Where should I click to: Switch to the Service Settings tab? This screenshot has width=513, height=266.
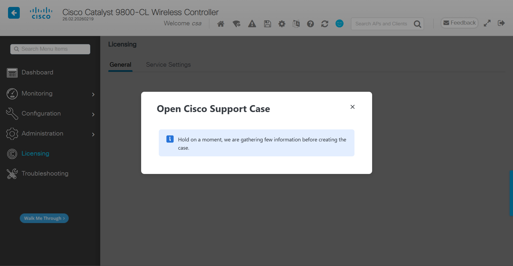[168, 65]
